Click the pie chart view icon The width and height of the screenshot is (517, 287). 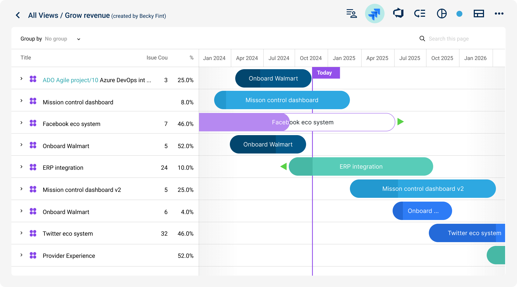click(442, 14)
